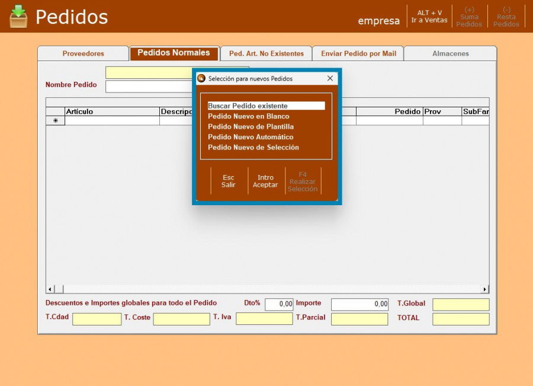
Task: Click the new row asterisk marker in grid
Action: [x=56, y=120]
